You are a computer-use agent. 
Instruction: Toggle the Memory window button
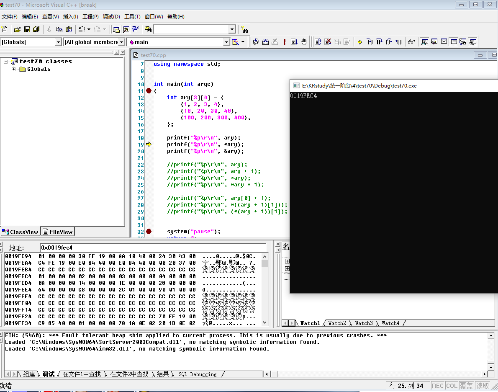(x=454, y=42)
